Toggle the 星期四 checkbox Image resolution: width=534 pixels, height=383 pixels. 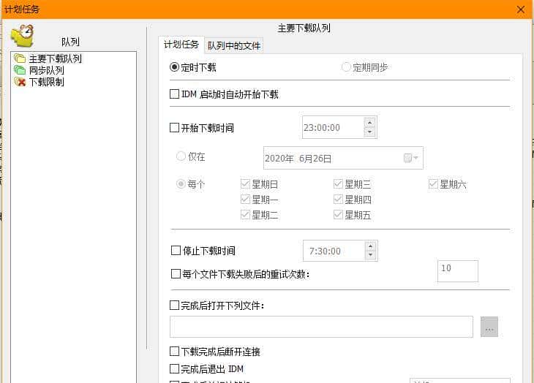pyautogui.click(x=338, y=199)
